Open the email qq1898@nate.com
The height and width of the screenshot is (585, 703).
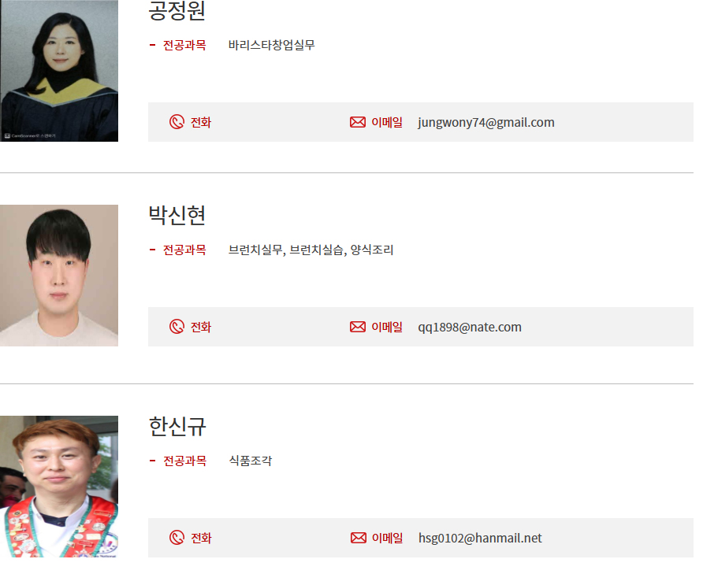(x=470, y=327)
